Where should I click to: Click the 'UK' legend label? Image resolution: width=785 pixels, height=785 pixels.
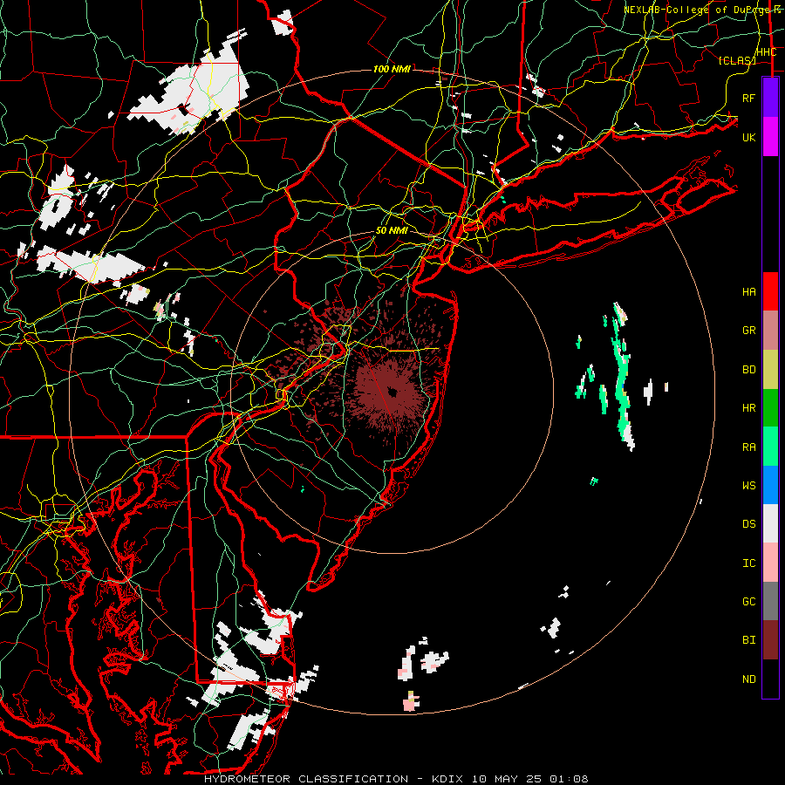pos(749,137)
